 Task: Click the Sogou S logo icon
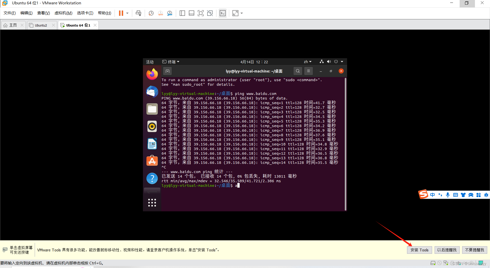point(423,194)
